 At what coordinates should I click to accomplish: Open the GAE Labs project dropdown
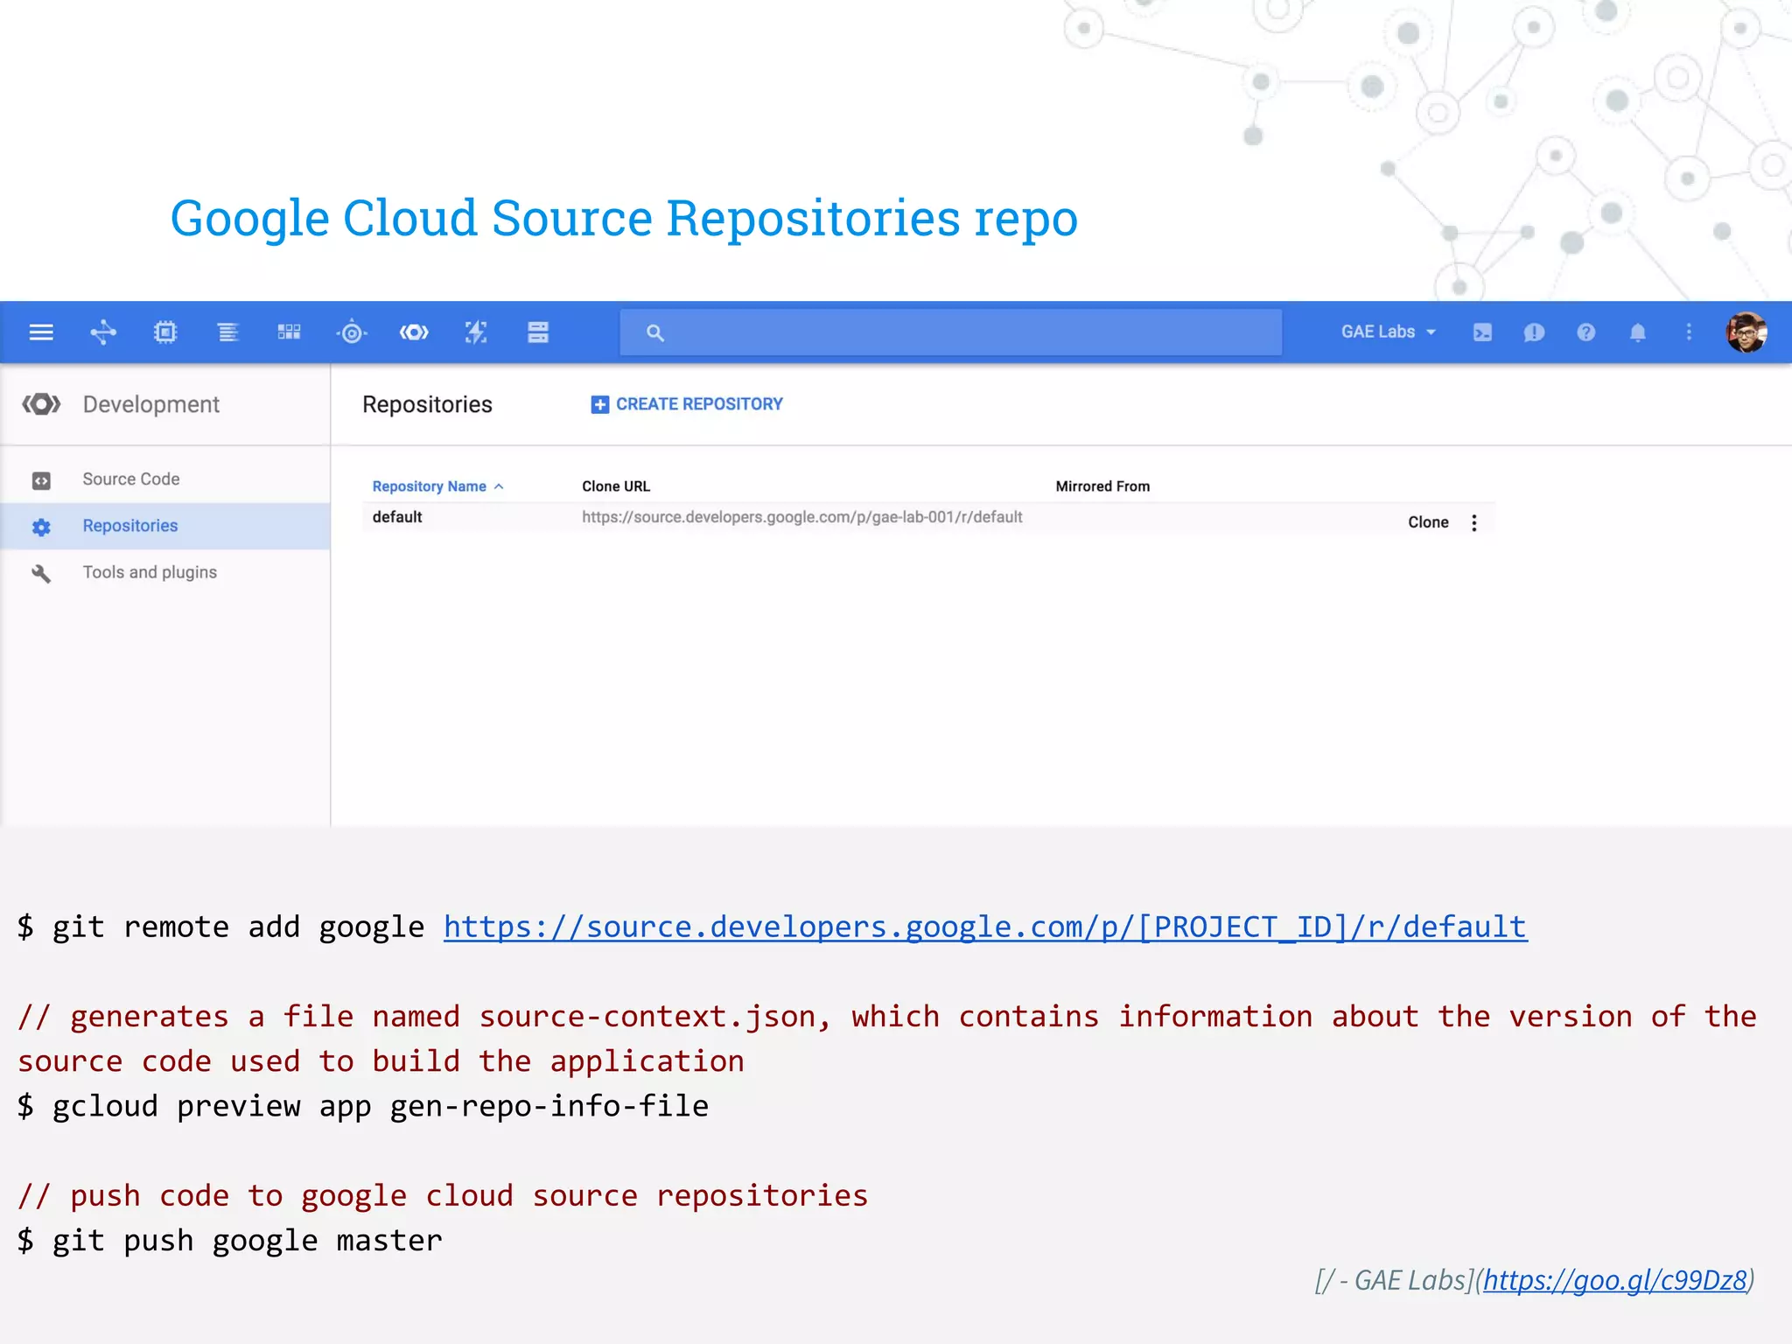1389,332
